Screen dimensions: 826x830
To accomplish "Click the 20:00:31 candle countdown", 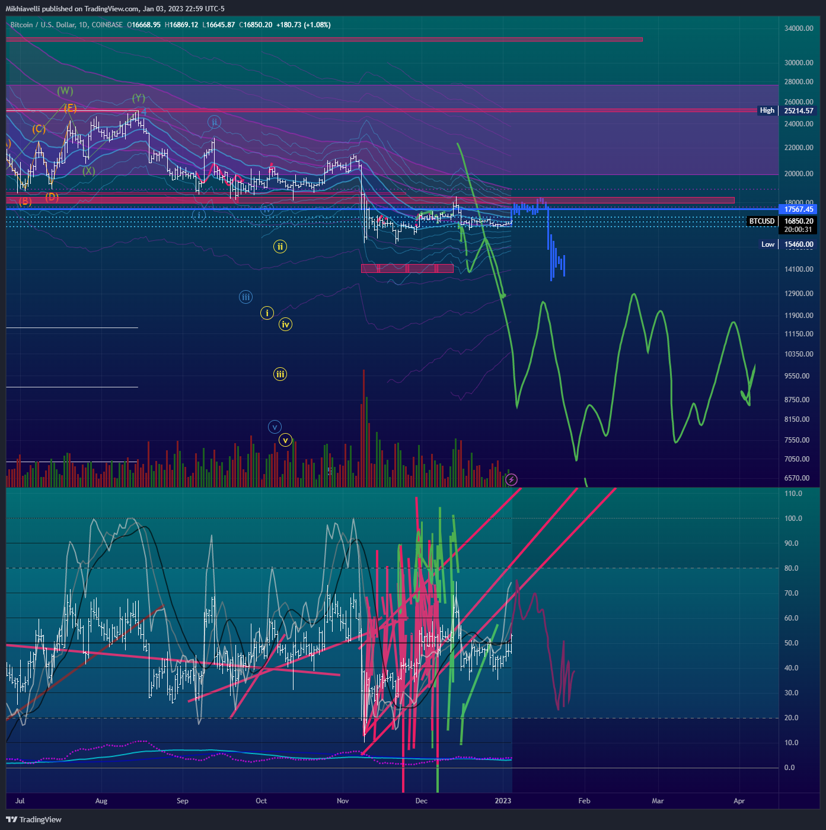I will click(x=798, y=230).
